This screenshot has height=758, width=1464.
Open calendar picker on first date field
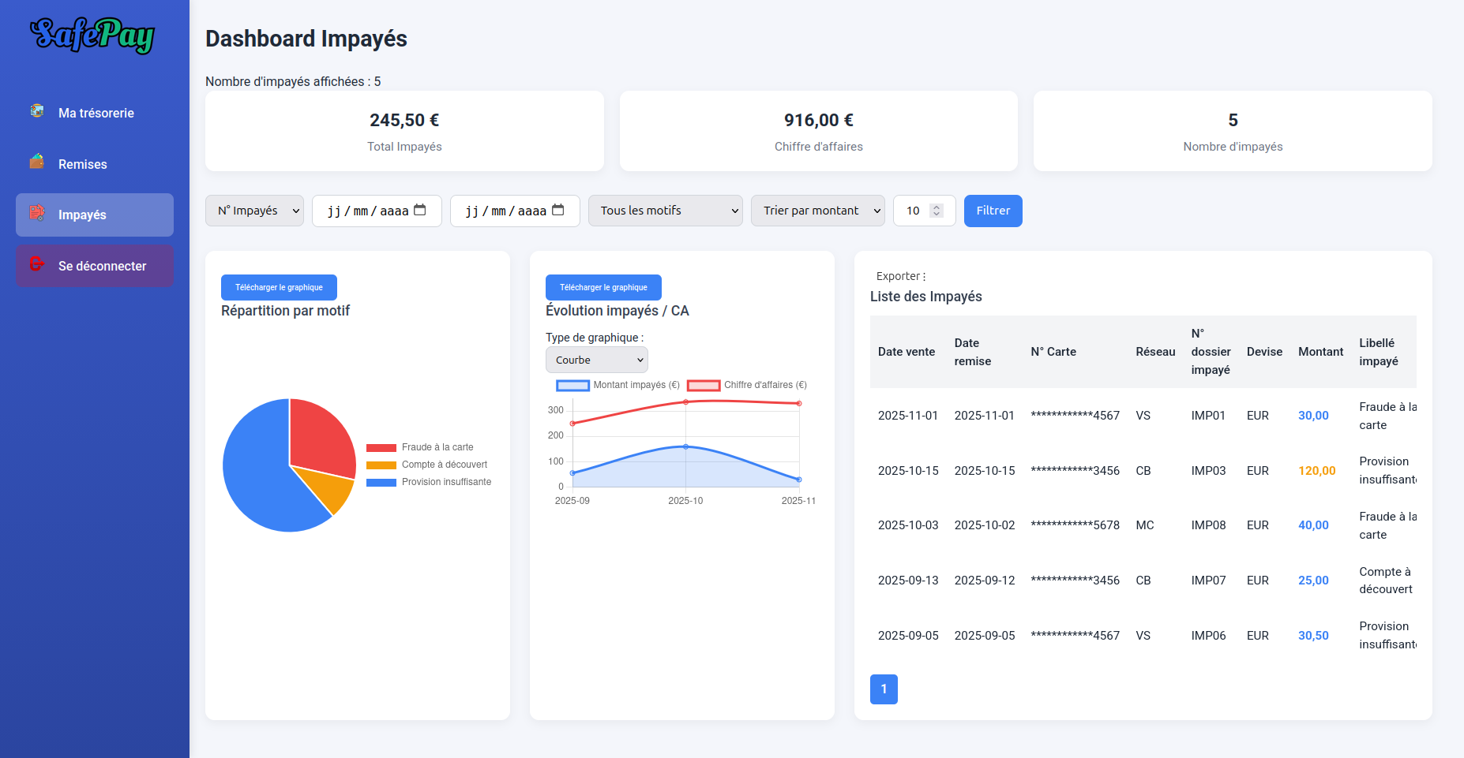tap(420, 210)
